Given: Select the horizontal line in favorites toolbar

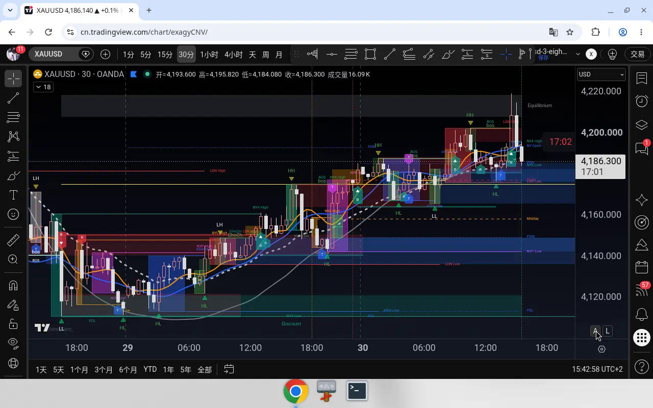Looking at the screenshot, I should pyautogui.click(x=332, y=54).
